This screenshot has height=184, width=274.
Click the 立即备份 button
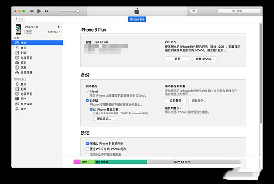click(x=176, y=101)
